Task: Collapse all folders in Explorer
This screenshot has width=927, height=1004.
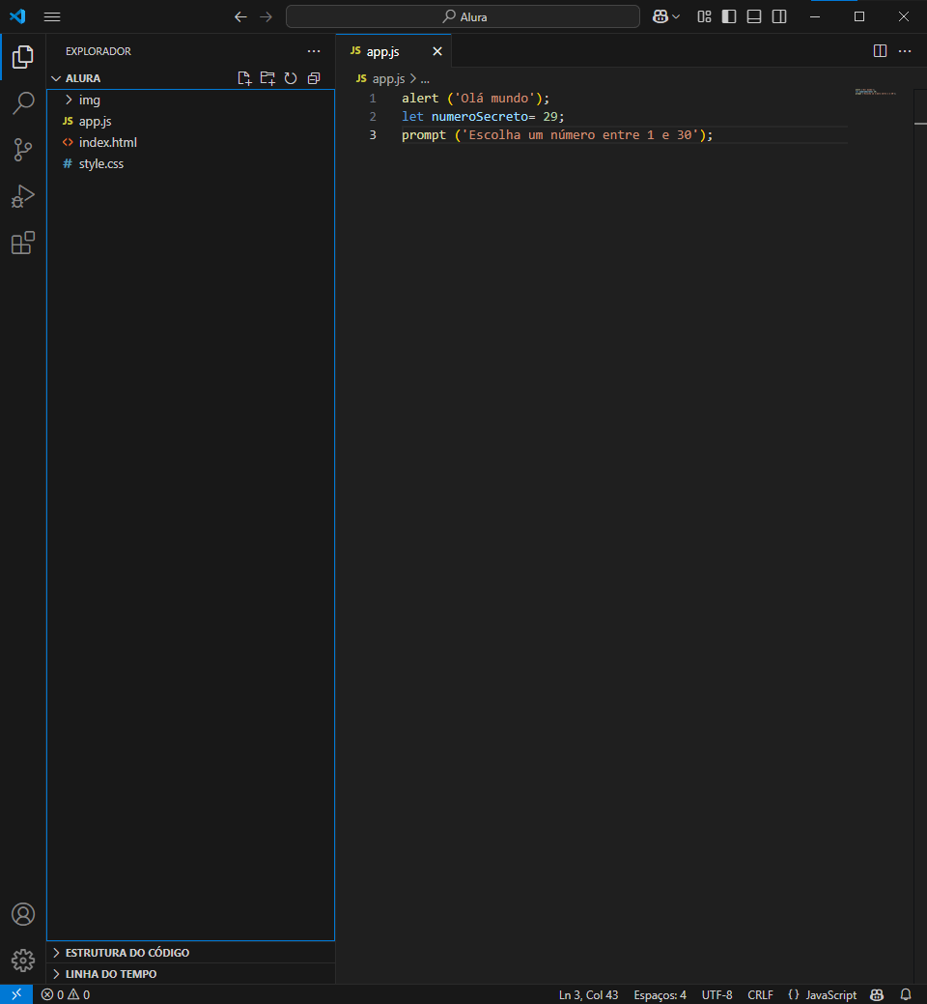Action: point(314,78)
